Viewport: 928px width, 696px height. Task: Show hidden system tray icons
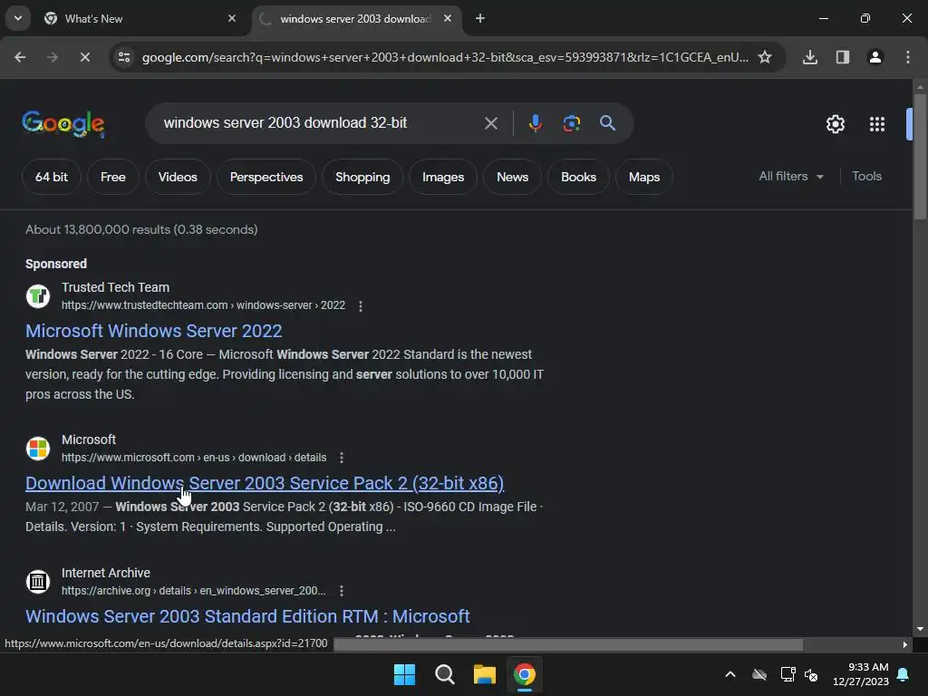click(730, 674)
